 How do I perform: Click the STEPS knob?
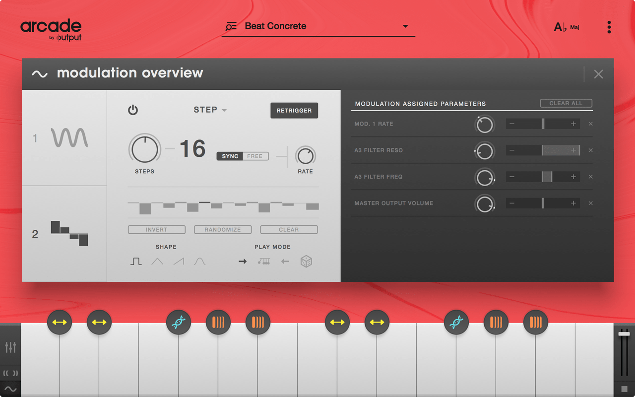145,149
